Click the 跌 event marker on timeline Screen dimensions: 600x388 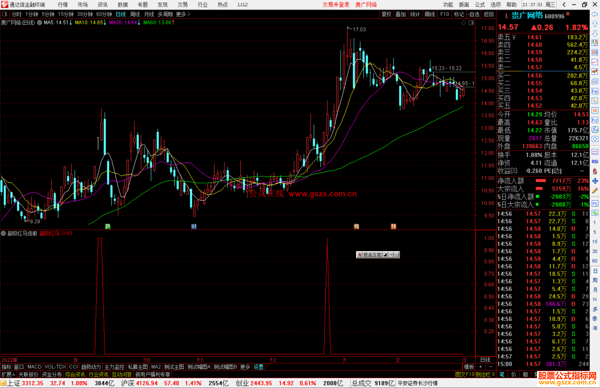[x=108, y=226]
